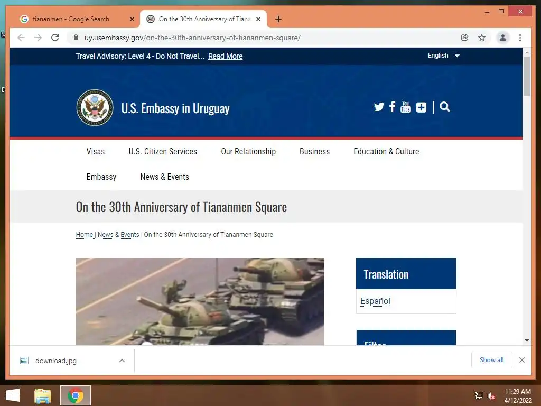Expand download.jpg options chevron
The width and height of the screenshot is (541, 406).
122,361
